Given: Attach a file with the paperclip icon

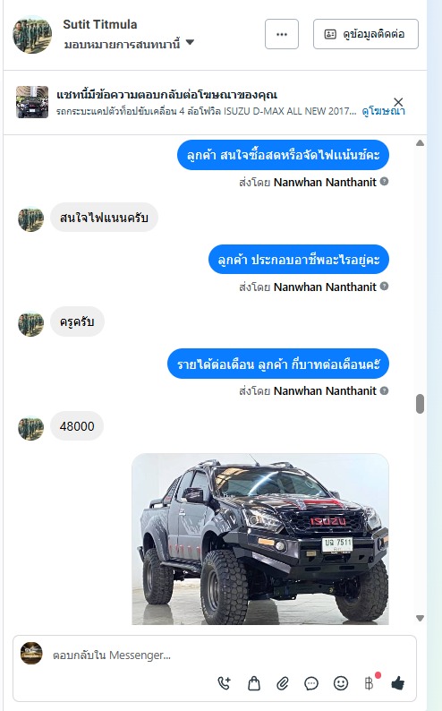Looking at the screenshot, I should 283,683.
